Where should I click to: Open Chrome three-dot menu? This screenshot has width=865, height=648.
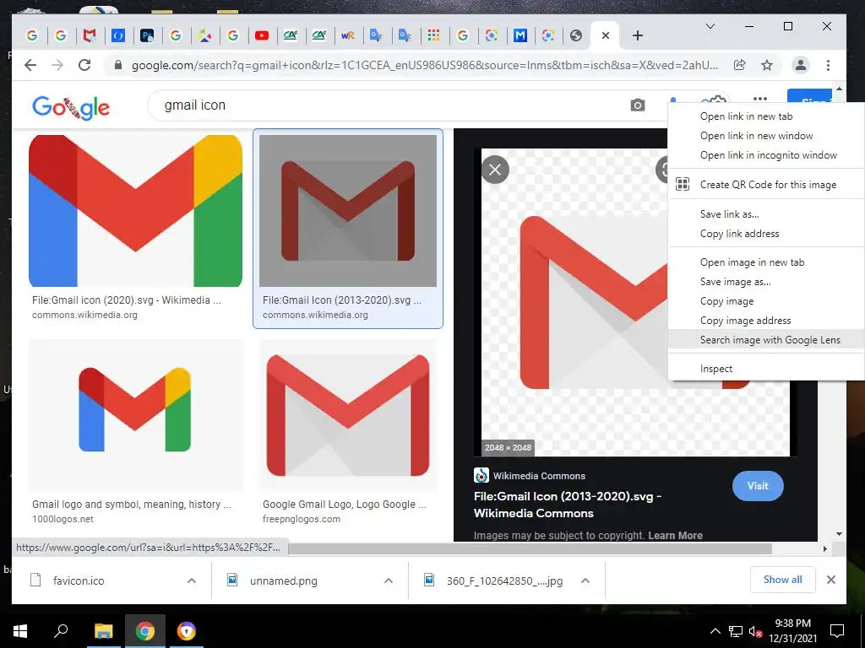tap(828, 65)
